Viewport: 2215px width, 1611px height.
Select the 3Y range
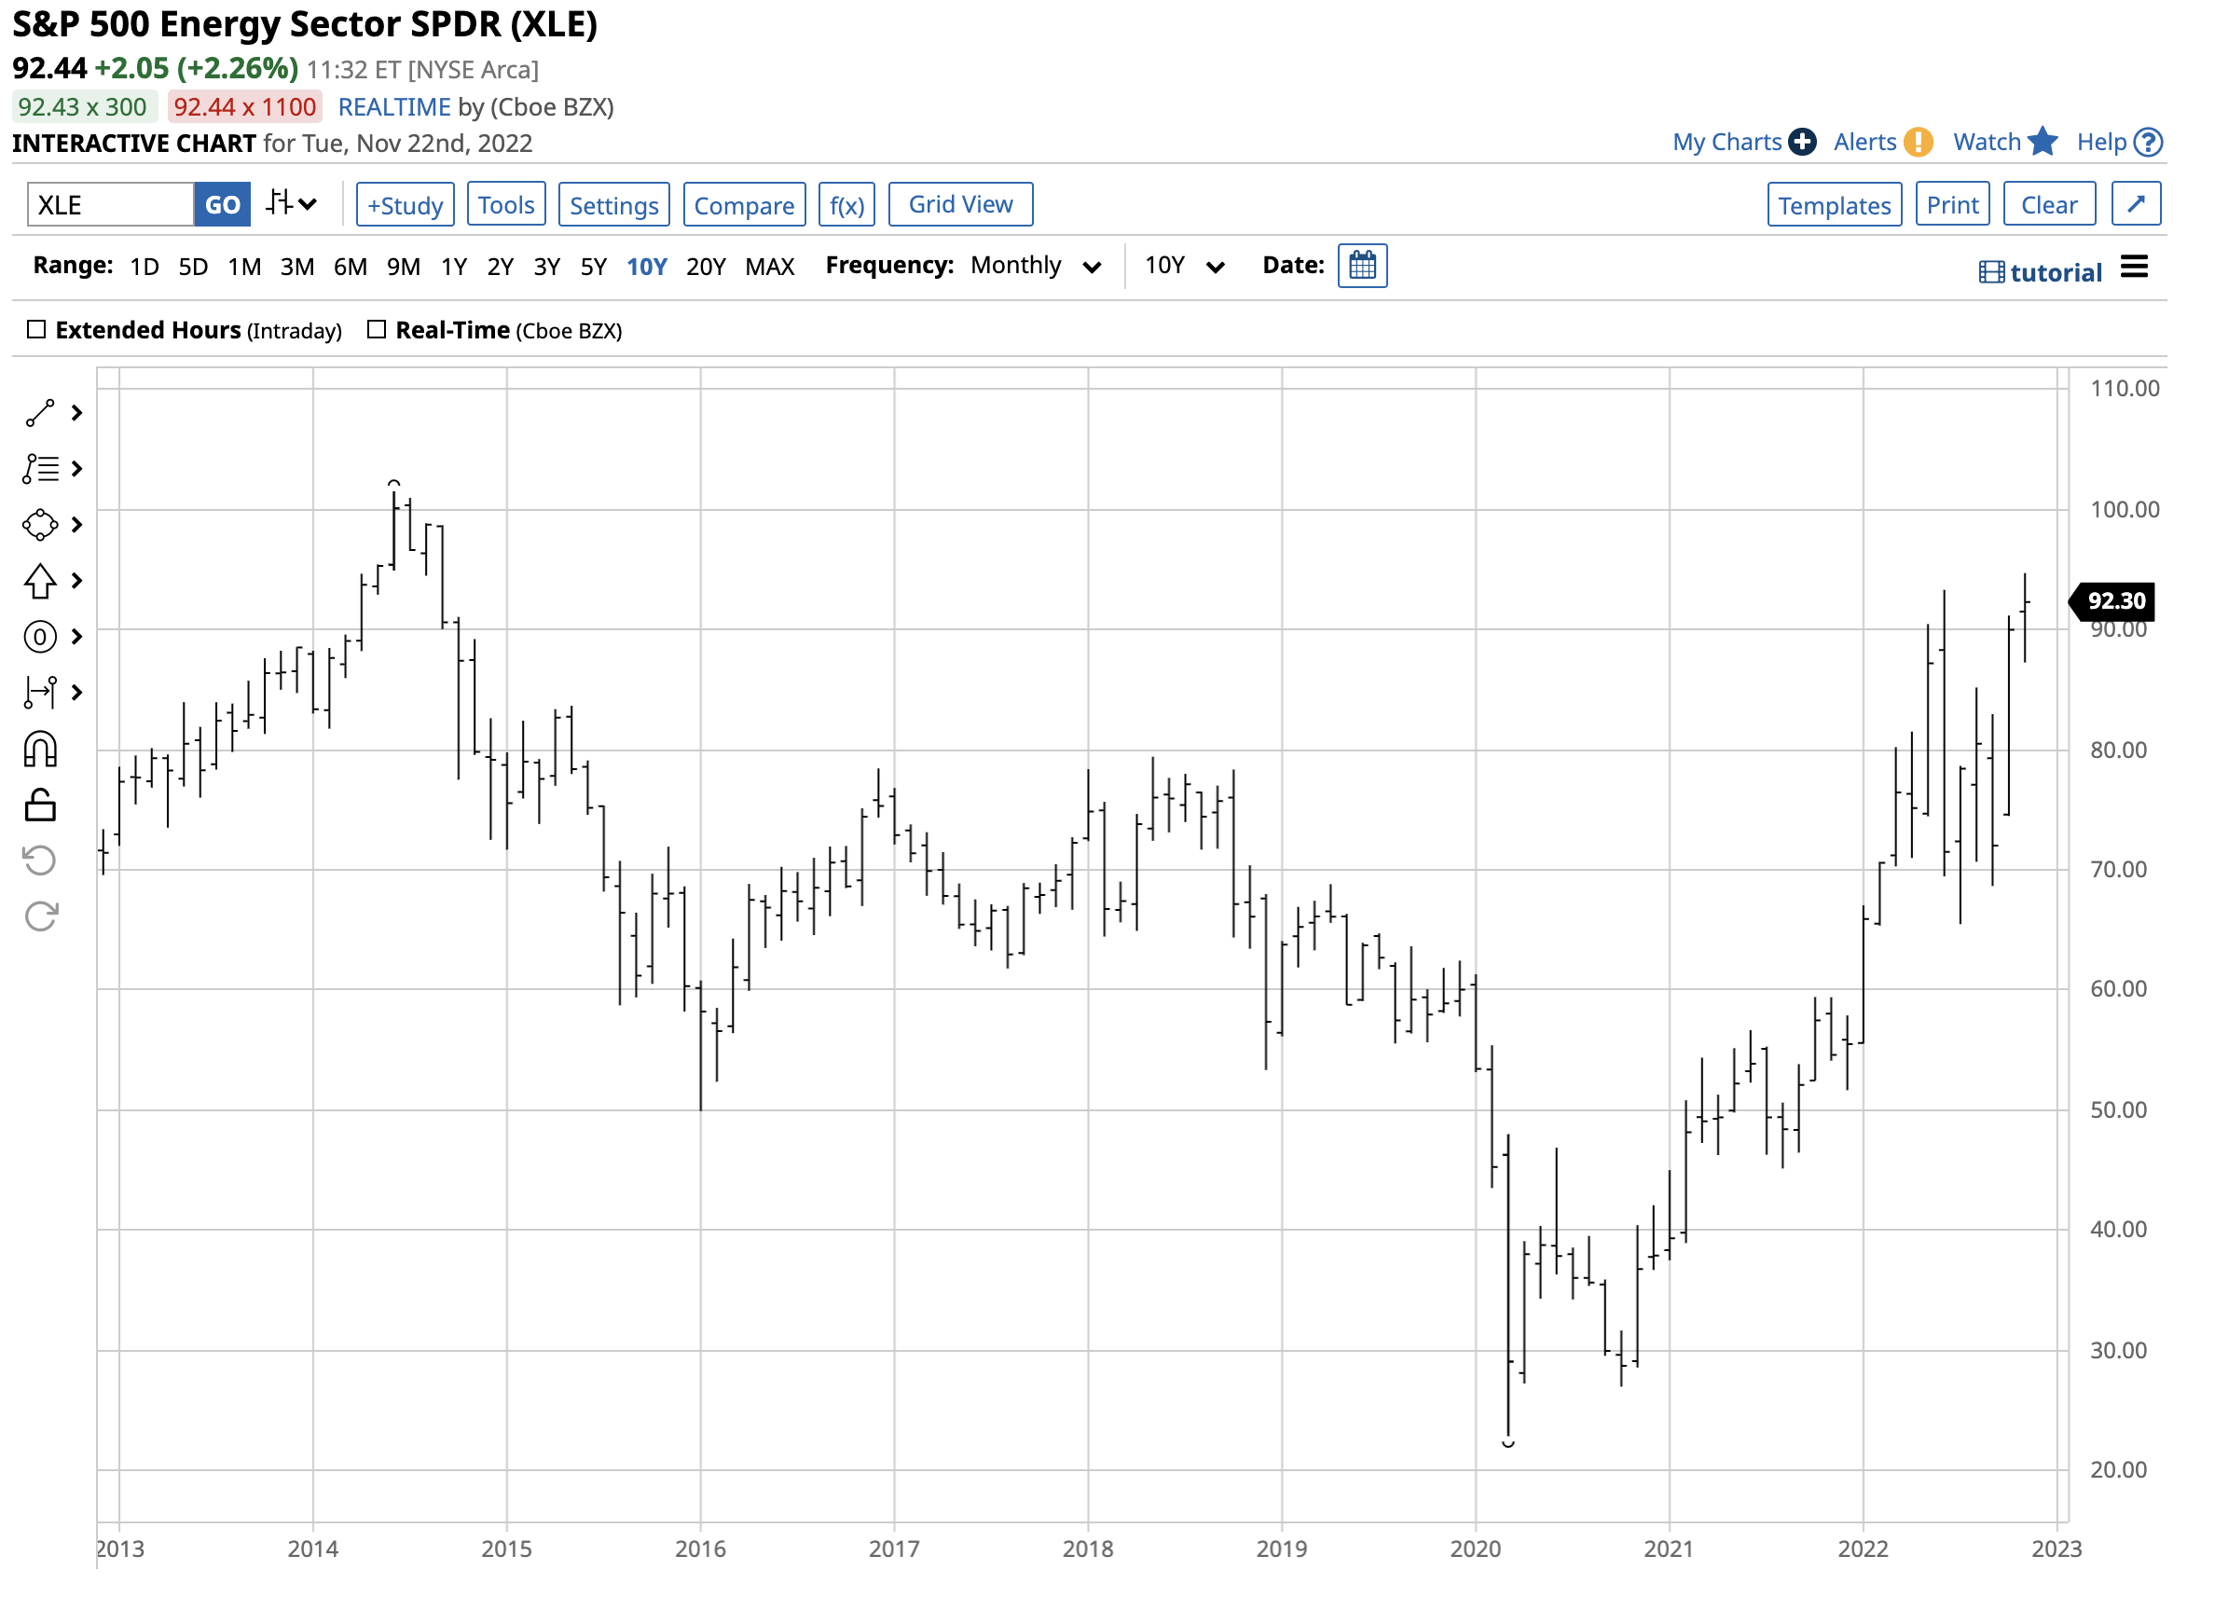click(x=547, y=267)
